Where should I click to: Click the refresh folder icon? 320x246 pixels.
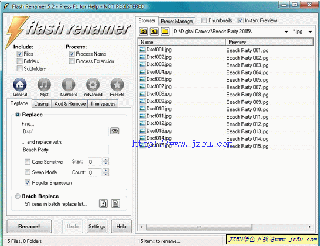click(x=144, y=32)
